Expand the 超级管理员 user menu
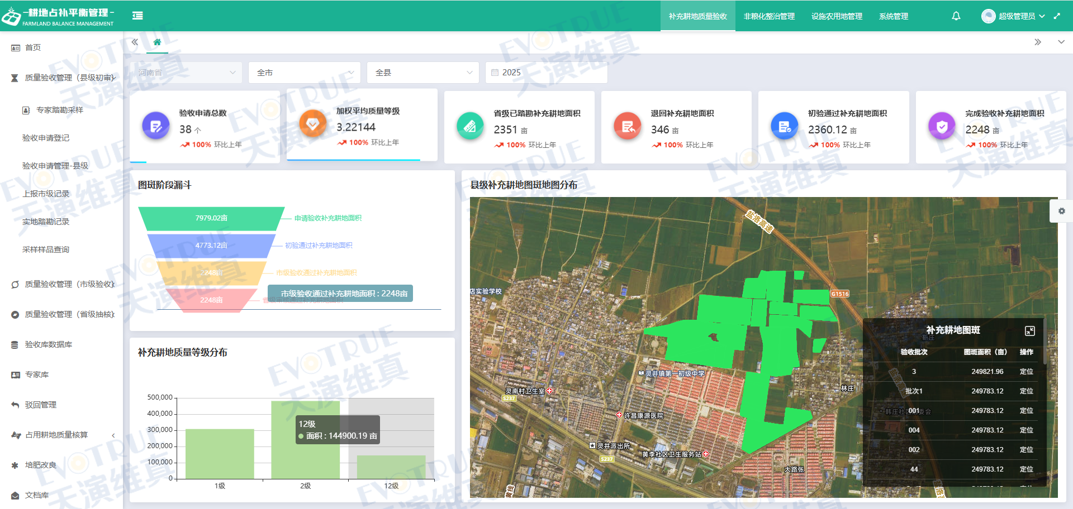The height and width of the screenshot is (509, 1073). click(1015, 16)
